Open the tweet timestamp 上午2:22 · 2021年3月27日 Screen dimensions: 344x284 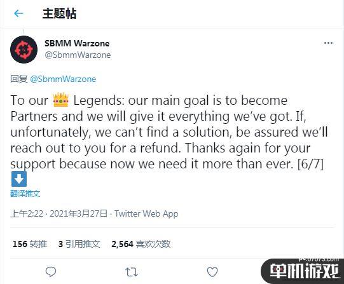coord(59,213)
